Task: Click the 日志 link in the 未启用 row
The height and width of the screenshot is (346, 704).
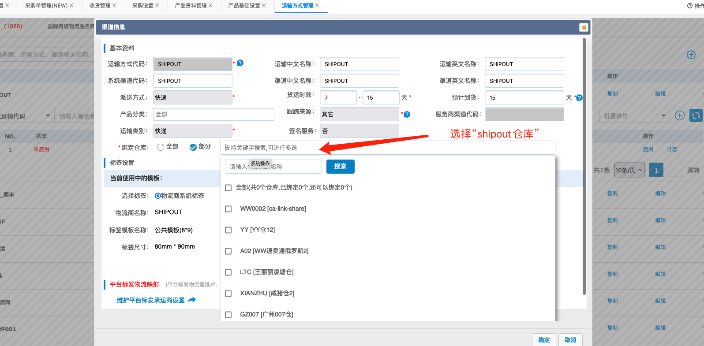Action: (x=672, y=149)
